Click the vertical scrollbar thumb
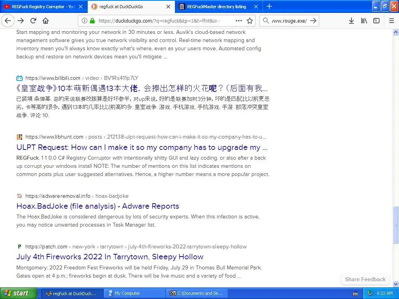This screenshot has height=299, width=399. click(x=396, y=225)
